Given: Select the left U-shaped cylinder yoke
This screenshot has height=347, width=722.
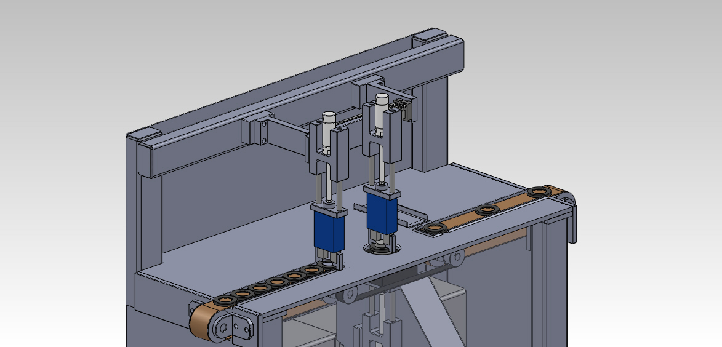Looking at the screenshot, I should (x=327, y=162).
